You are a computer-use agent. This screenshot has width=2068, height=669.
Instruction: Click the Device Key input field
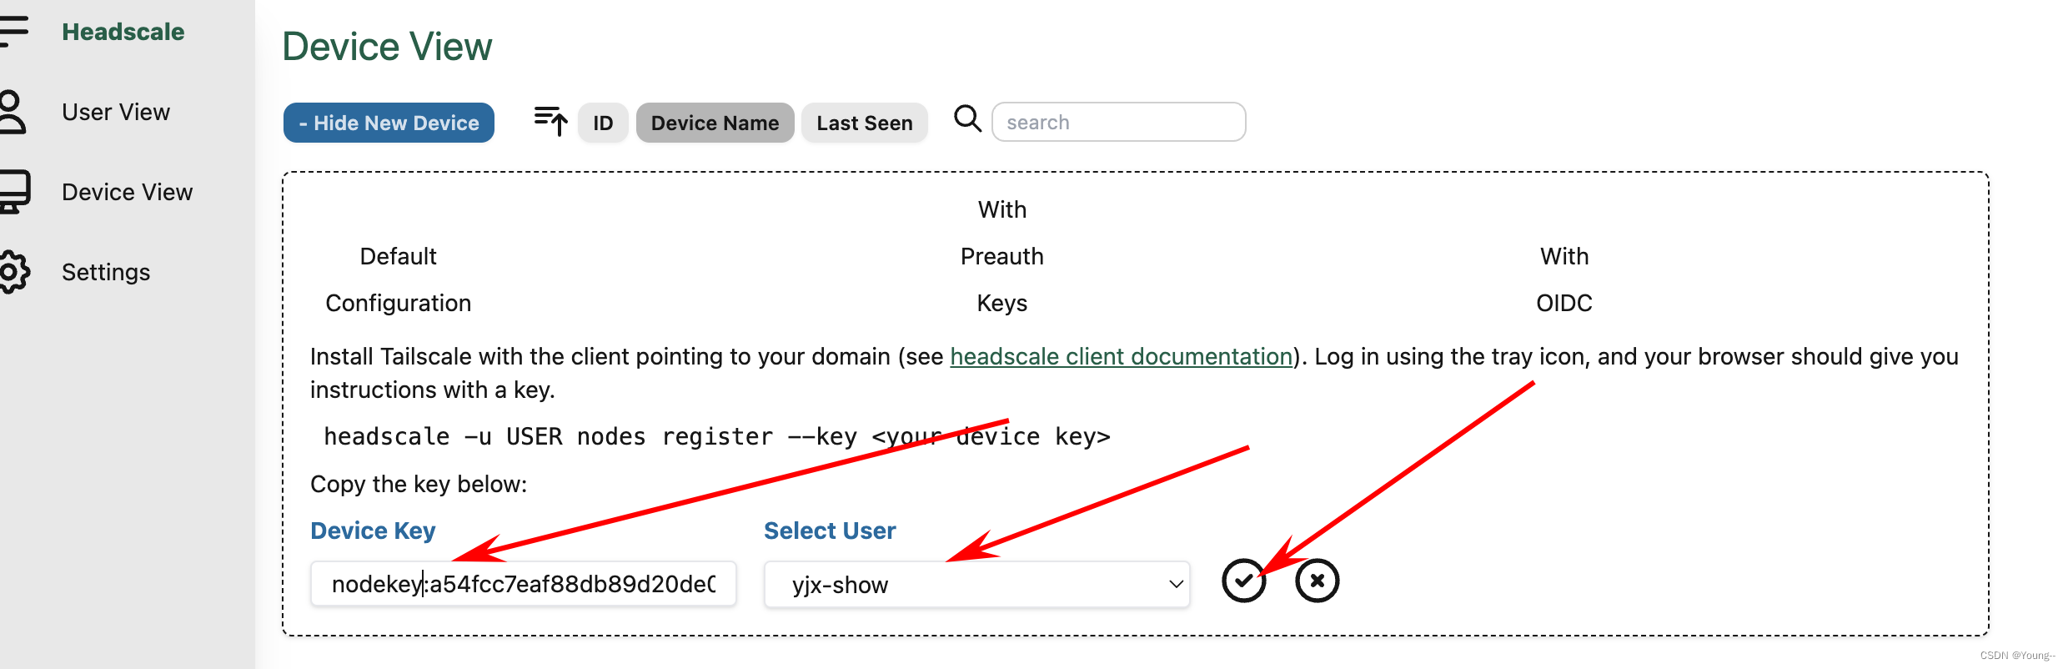524,584
